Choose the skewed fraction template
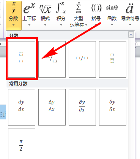Screen dimensions: 140x159 click(52, 59)
